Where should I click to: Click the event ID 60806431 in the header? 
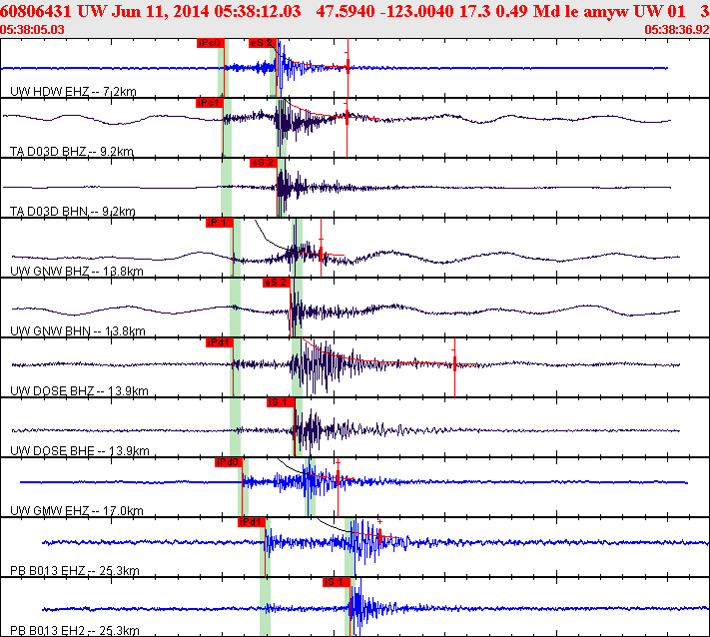click(35, 11)
